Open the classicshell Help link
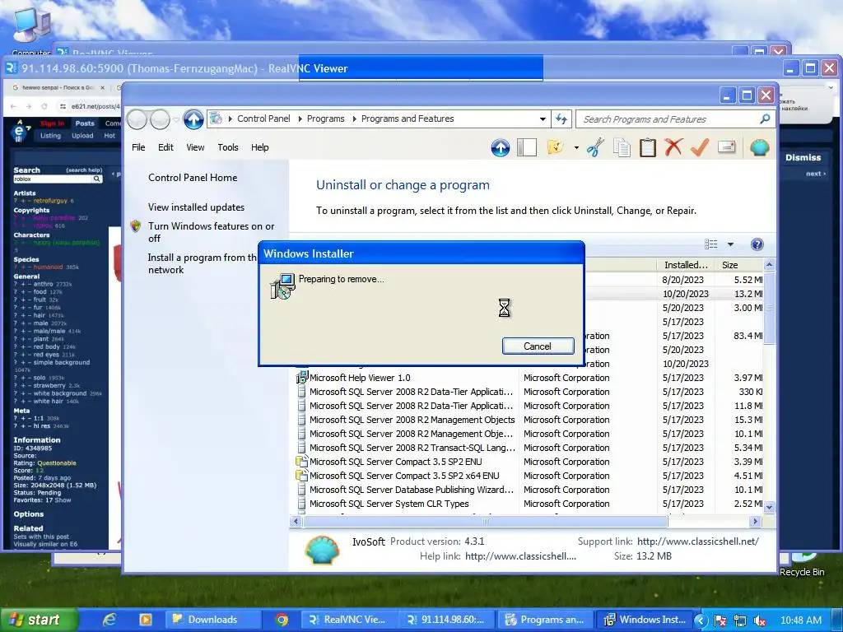The height and width of the screenshot is (632, 843). tap(520, 556)
